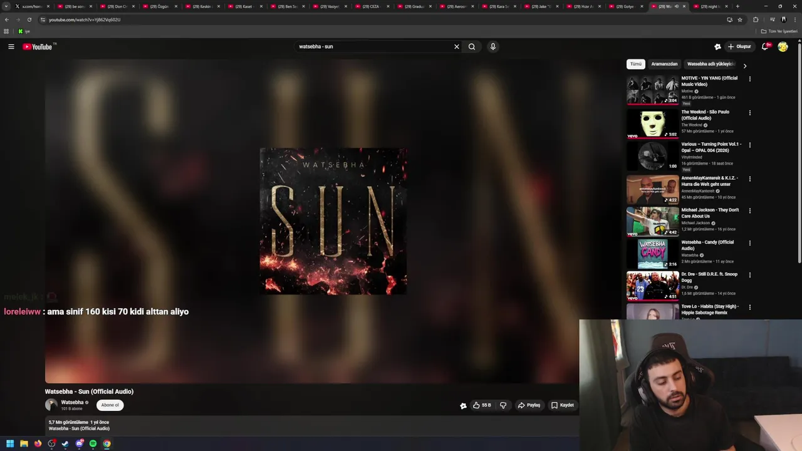The height and width of the screenshot is (451, 802).
Task: Expand the video description box
Action: pyautogui.click(x=312, y=425)
